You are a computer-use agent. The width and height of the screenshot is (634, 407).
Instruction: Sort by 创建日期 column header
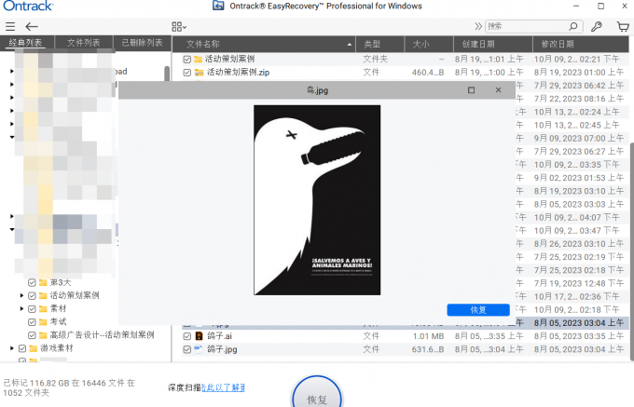pyautogui.click(x=493, y=44)
